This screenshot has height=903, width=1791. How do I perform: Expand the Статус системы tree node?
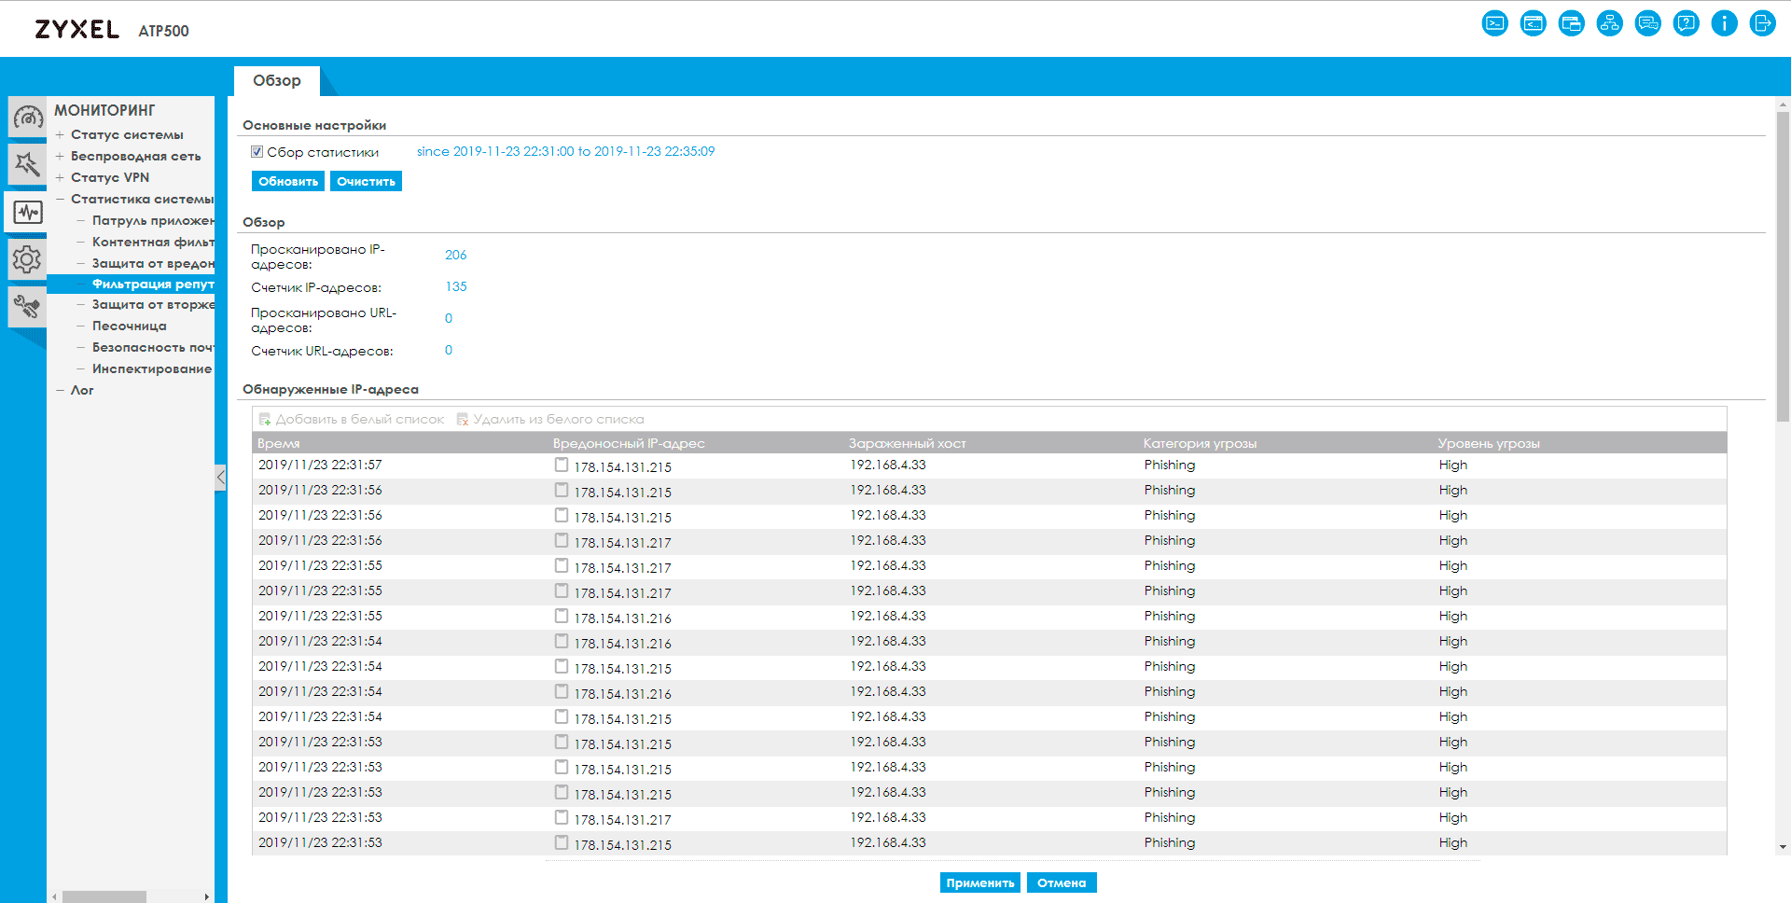point(60,135)
